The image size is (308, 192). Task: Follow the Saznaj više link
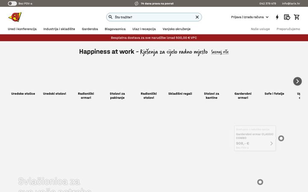(x=220, y=52)
